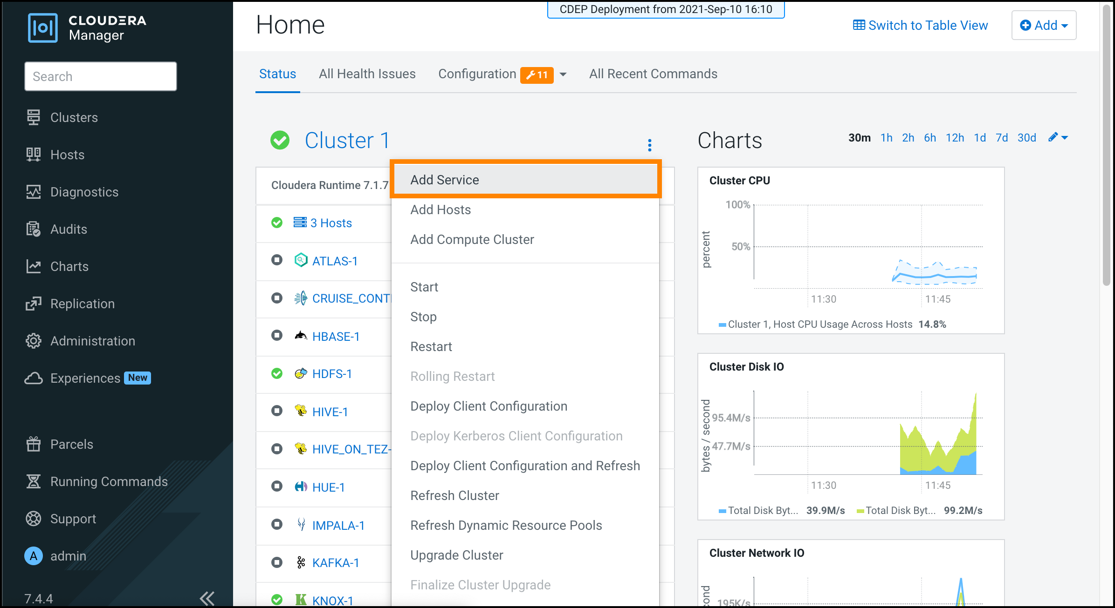
Task: Show Running Commands
Action: (x=109, y=481)
